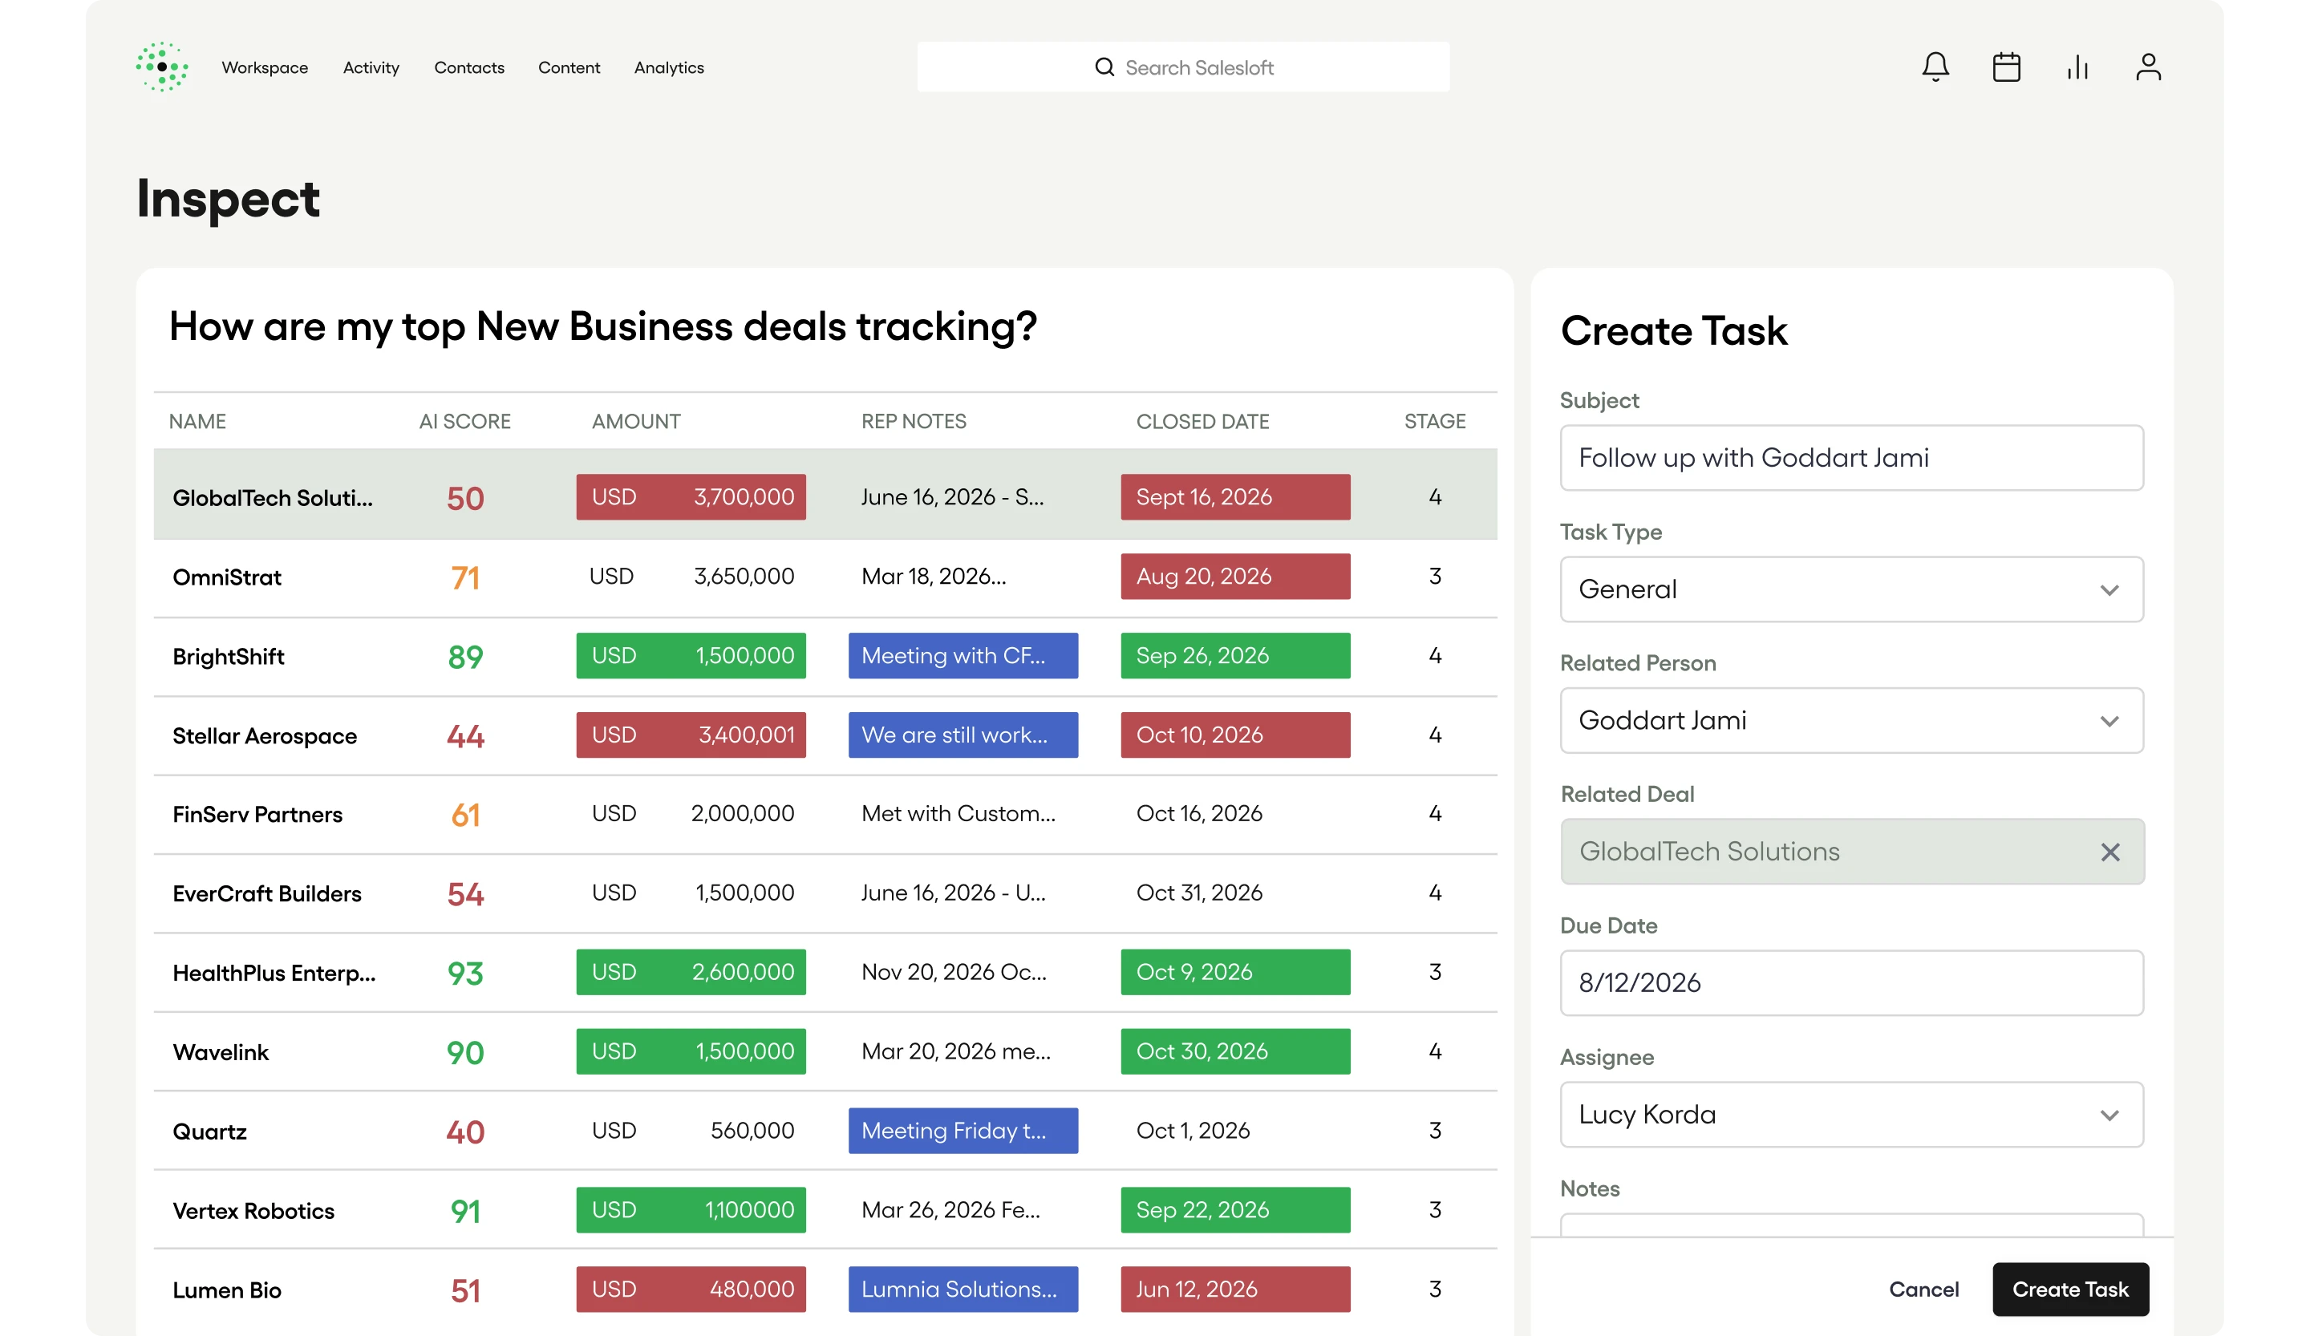
Task: Click the Sept 16, 2026 closed date
Action: tap(1234, 496)
